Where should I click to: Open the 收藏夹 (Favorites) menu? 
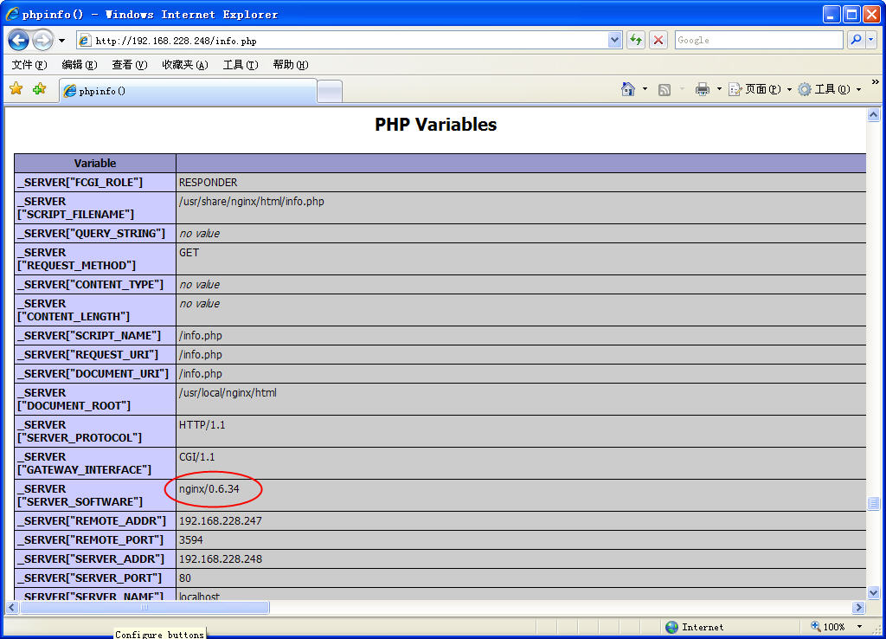(184, 65)
